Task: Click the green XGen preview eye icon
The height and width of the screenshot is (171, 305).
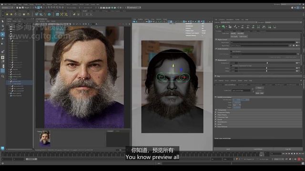Action: pos(224,27)
